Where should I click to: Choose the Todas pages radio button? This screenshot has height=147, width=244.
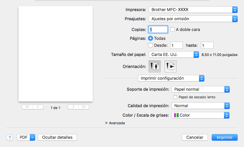[151, 38]
